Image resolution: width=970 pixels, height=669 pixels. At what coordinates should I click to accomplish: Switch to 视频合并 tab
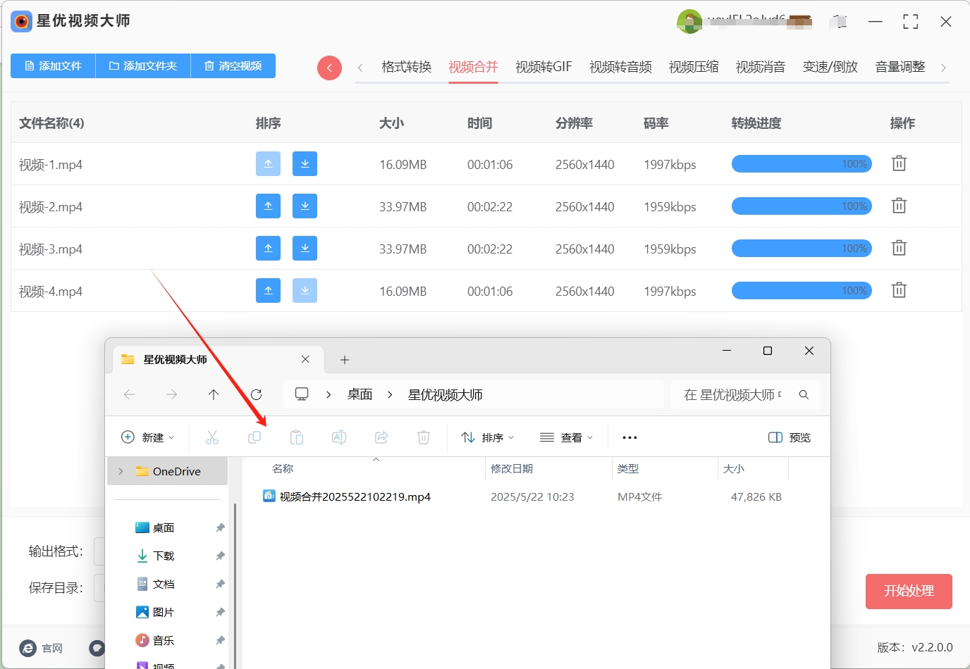click(x=473, y=67)
